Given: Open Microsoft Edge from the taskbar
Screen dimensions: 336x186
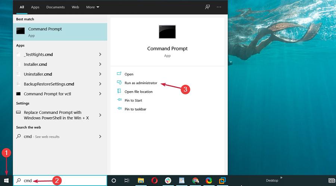Looking at the screenshot, I should point(209,180).
